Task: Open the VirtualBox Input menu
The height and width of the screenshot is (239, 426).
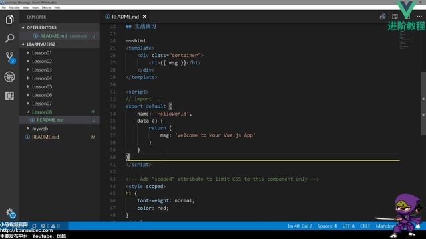Action: [x=35, y=7]
